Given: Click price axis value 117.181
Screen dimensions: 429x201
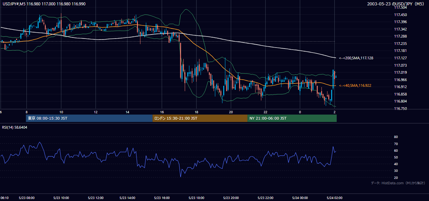Looking at the screenshot, I should click(400, 51).
